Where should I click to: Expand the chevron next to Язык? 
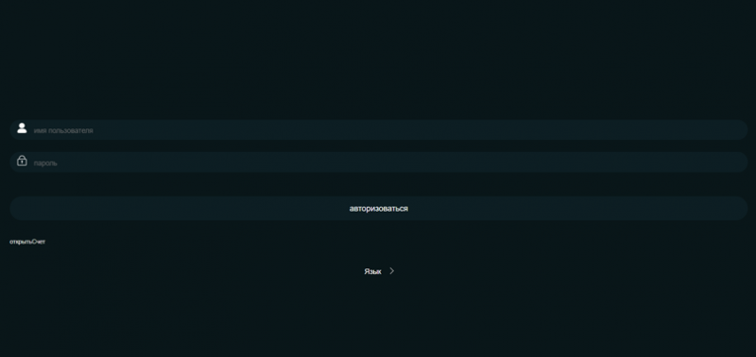pyautogui.click(x=391, y=271)
